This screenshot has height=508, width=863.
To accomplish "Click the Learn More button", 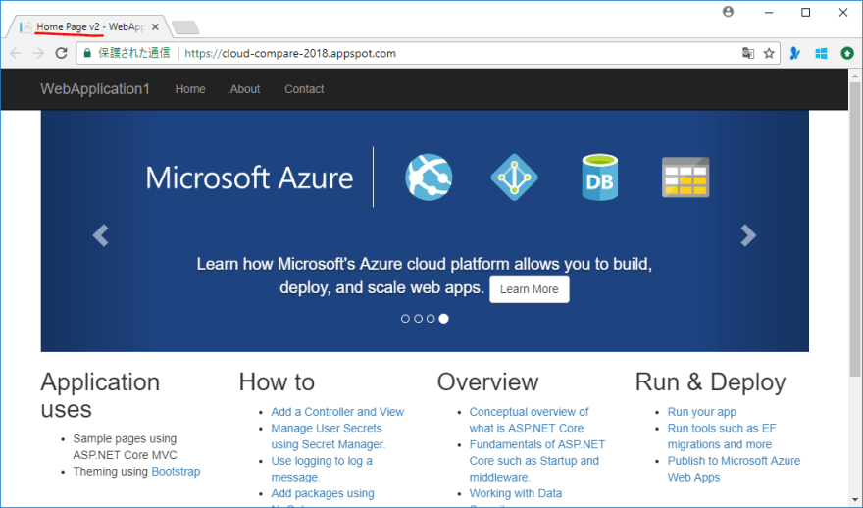I will coord(529,289).
